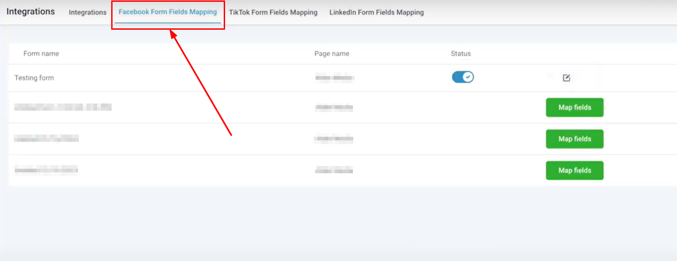Viewport: 677px width, 261px height.
Task: Click the Status column header
Action: coord(460,54)
